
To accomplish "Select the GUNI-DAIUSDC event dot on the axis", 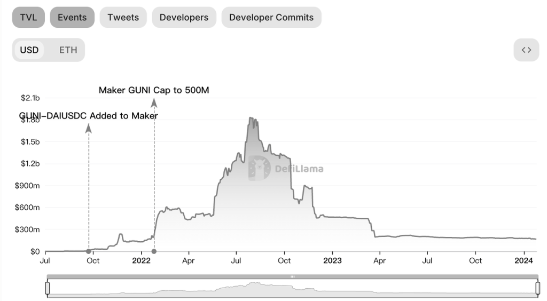I will pyautogui.click(x=89, y=251).
